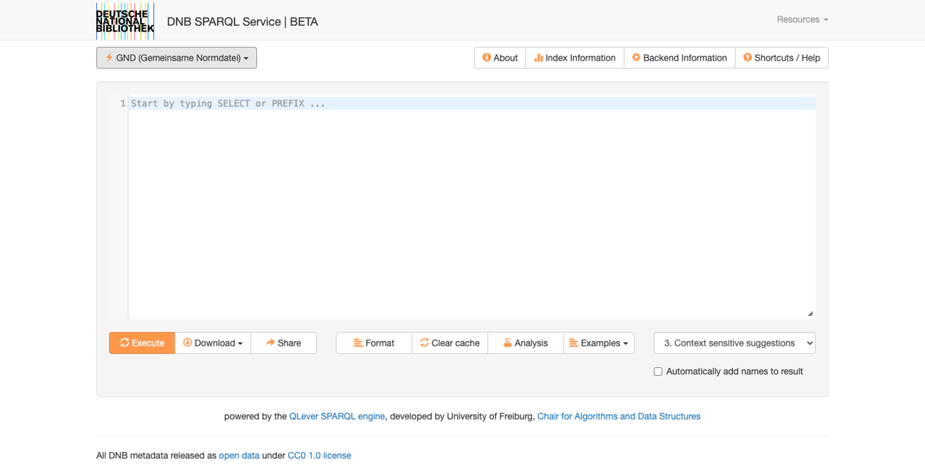Viewport: 925px width, 465px height.
Task: Open the Download dropdown
Action: [x=213, y=343]
